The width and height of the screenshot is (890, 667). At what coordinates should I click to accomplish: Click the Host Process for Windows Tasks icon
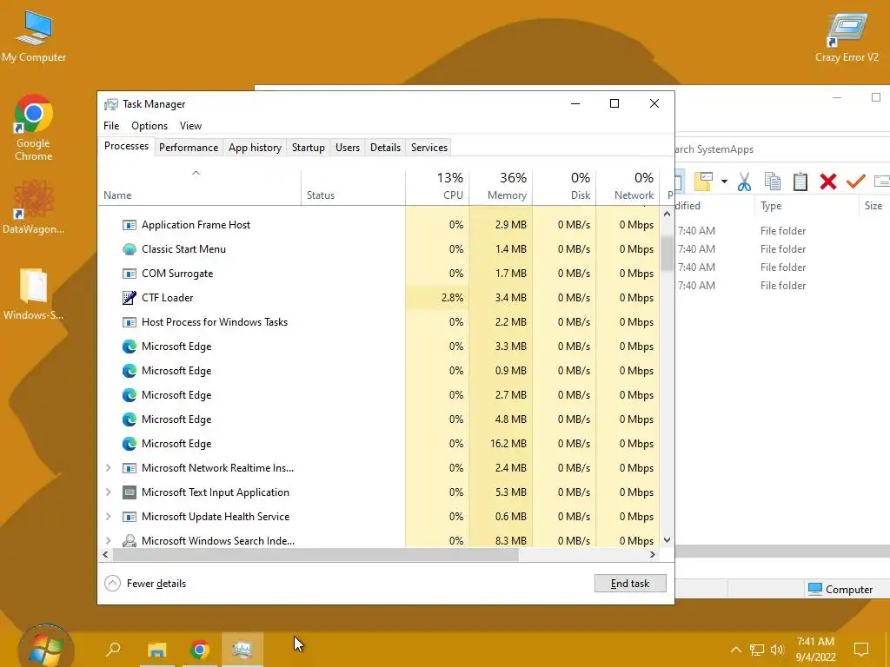130,322
